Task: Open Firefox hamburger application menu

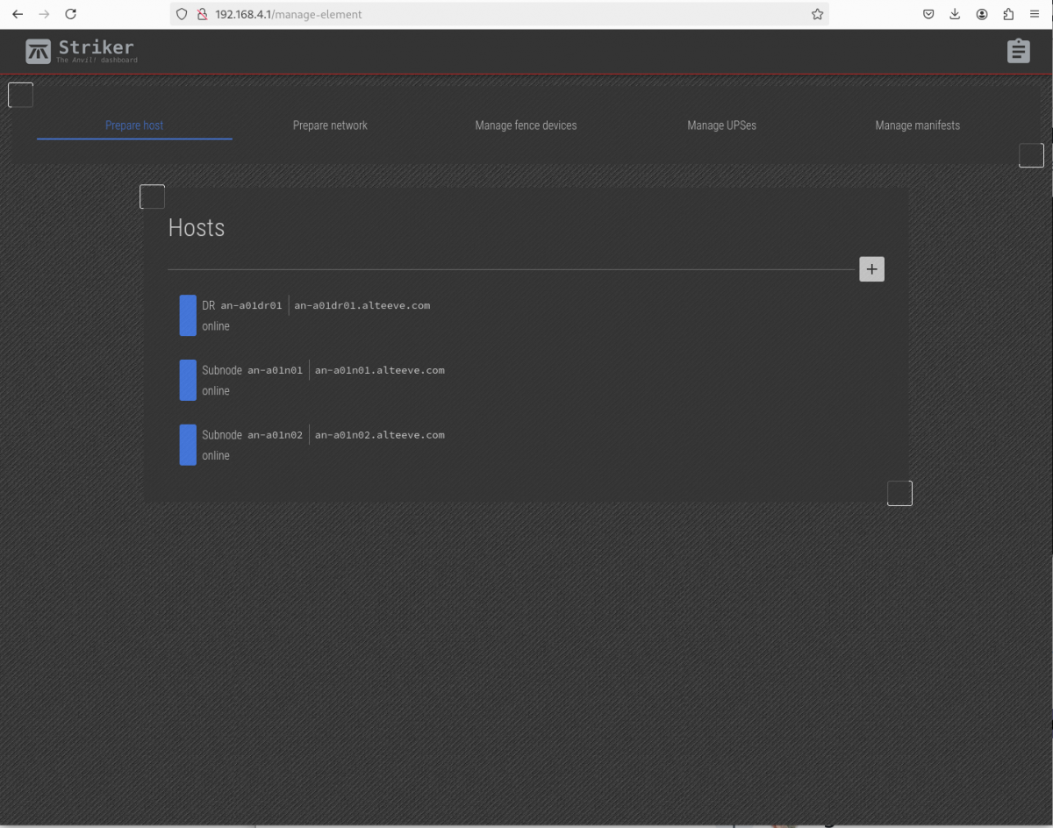Action: pos(1035,14)
